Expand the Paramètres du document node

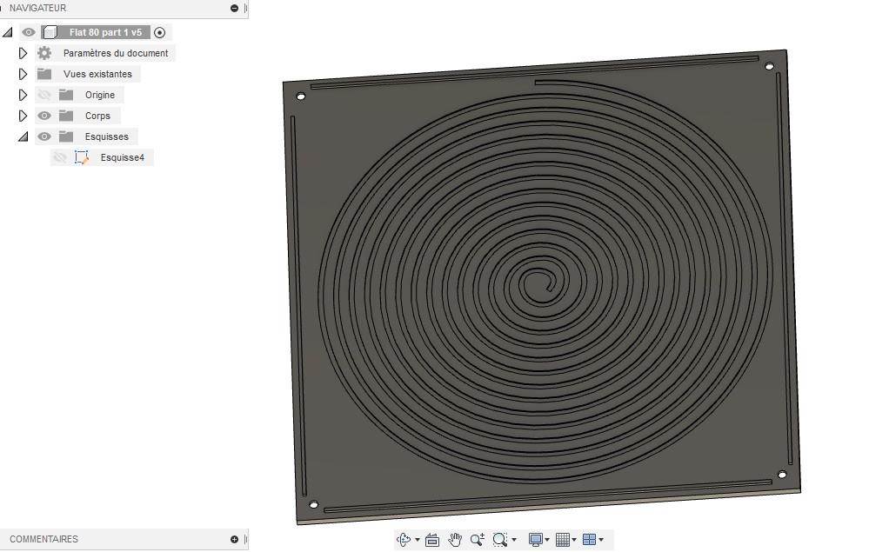[x=23, y=53]
